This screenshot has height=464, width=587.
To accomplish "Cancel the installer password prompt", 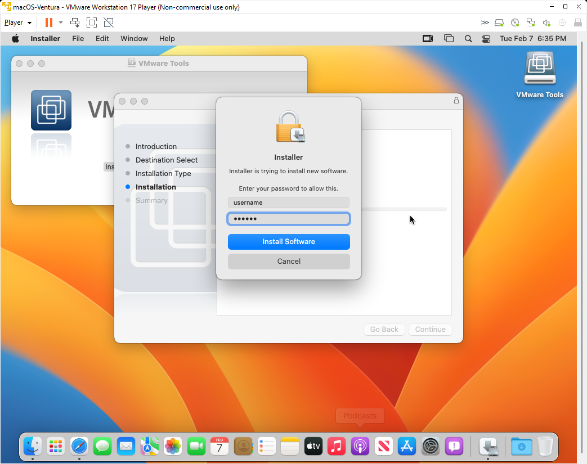I will pos(289,262).
